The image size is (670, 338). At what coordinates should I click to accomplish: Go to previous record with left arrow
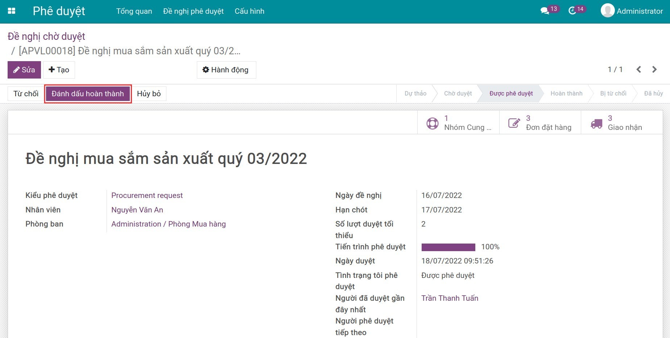638,69
